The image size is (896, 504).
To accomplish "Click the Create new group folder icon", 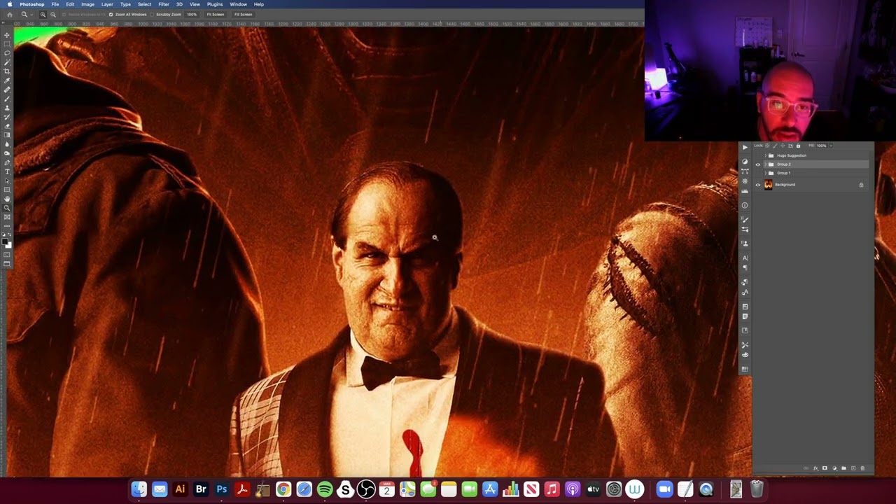I will [843, 468].
